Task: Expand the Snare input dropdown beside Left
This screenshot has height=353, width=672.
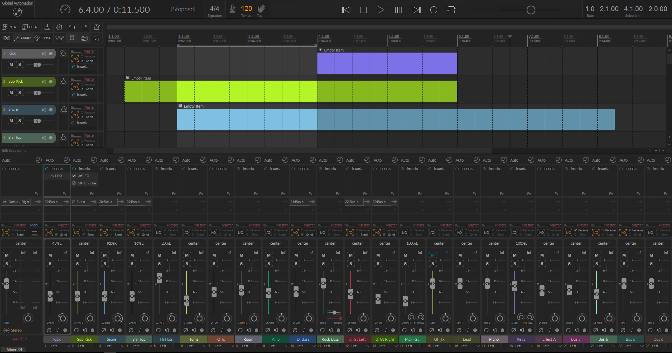Action: (123, 346)
